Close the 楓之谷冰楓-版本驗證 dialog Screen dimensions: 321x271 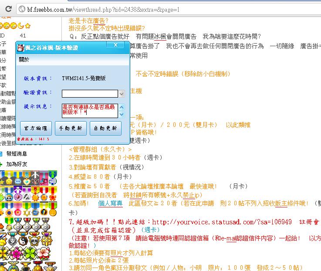click(115, 45)
